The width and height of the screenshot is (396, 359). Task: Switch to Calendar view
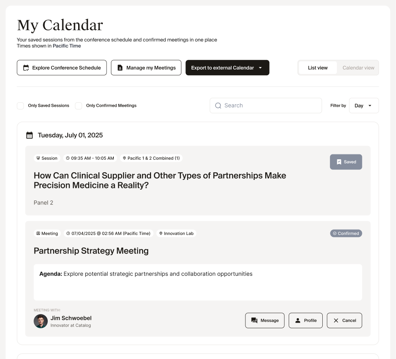(x=358, y=68)
